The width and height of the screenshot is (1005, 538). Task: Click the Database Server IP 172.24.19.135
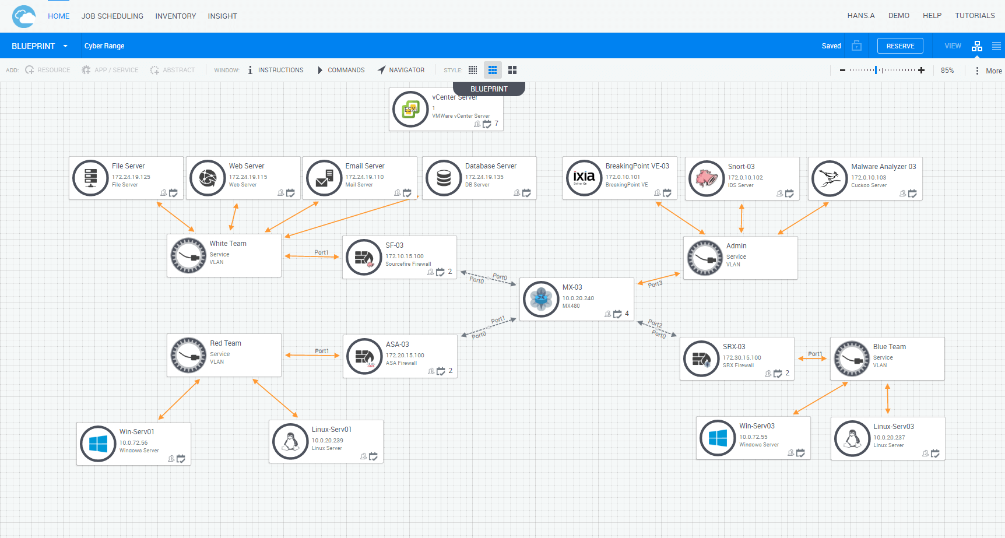click(x=484, y=177)
